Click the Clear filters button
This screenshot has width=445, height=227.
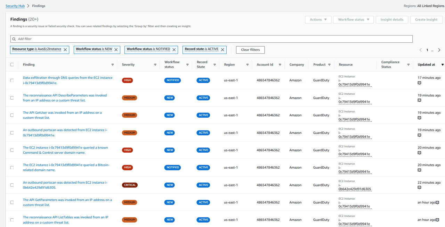[250, 50]
